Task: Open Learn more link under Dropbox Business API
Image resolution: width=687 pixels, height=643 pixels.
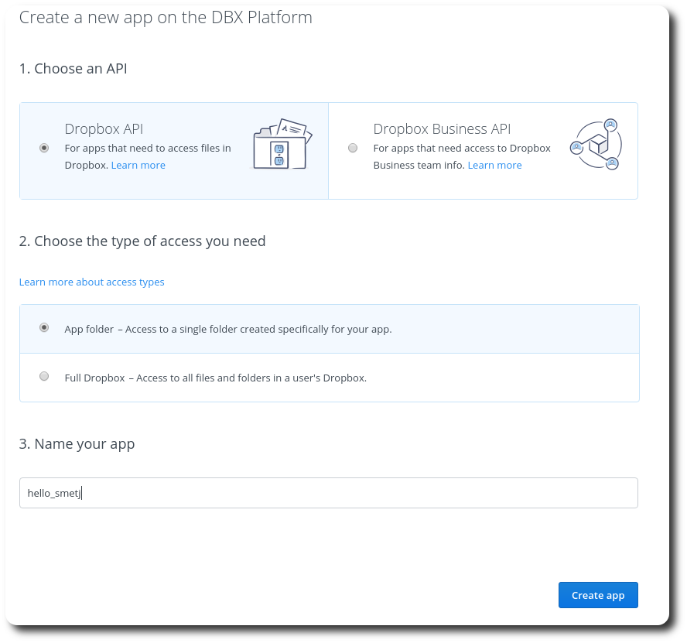Action: tap(494, 166)
